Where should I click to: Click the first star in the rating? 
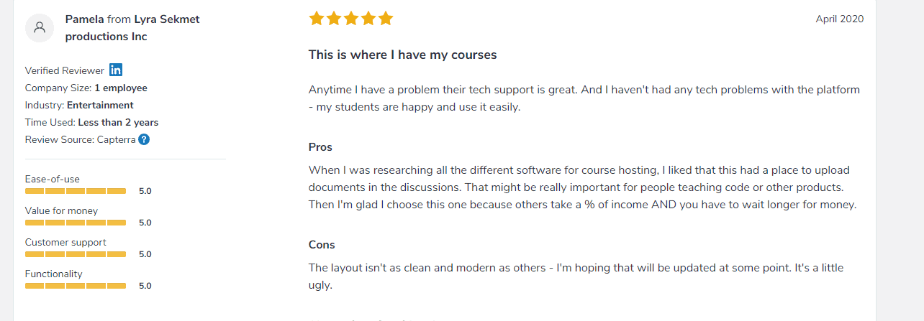(317, 19)
